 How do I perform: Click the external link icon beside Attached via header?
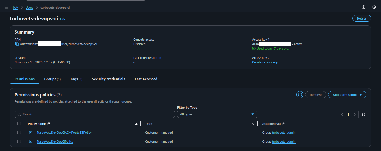[283, 124]
